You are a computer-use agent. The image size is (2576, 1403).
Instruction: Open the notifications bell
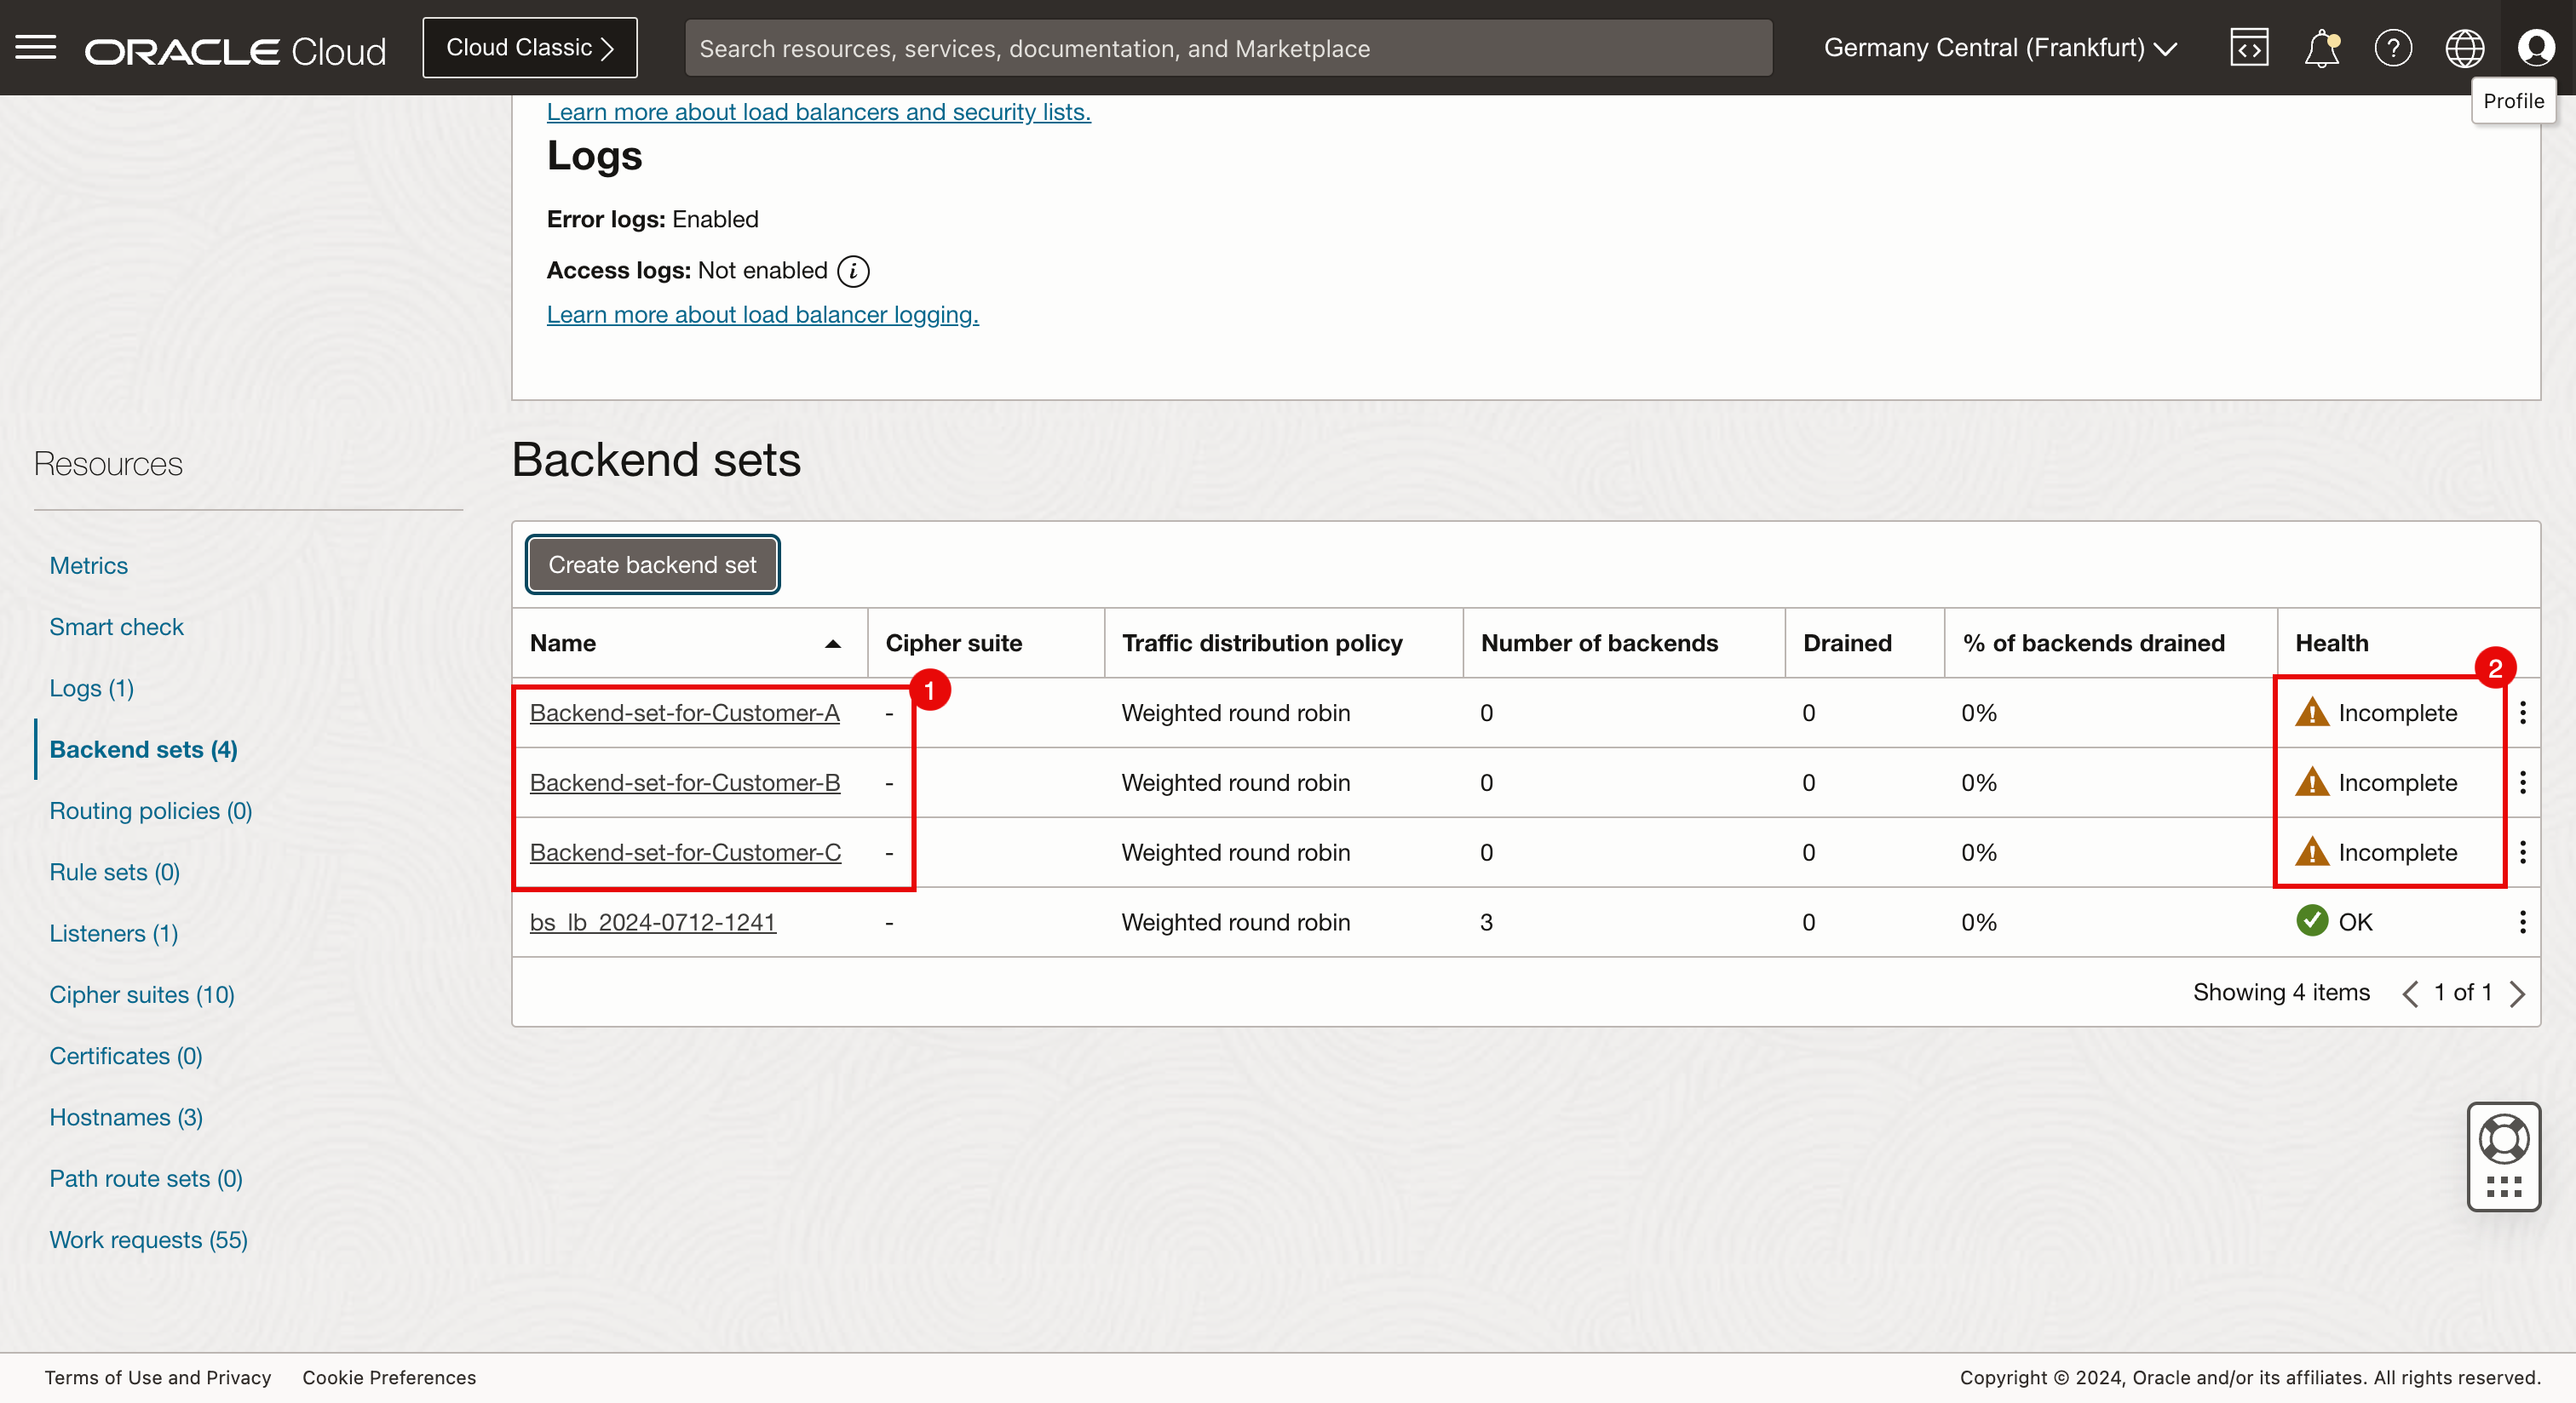pos(2321,48)
